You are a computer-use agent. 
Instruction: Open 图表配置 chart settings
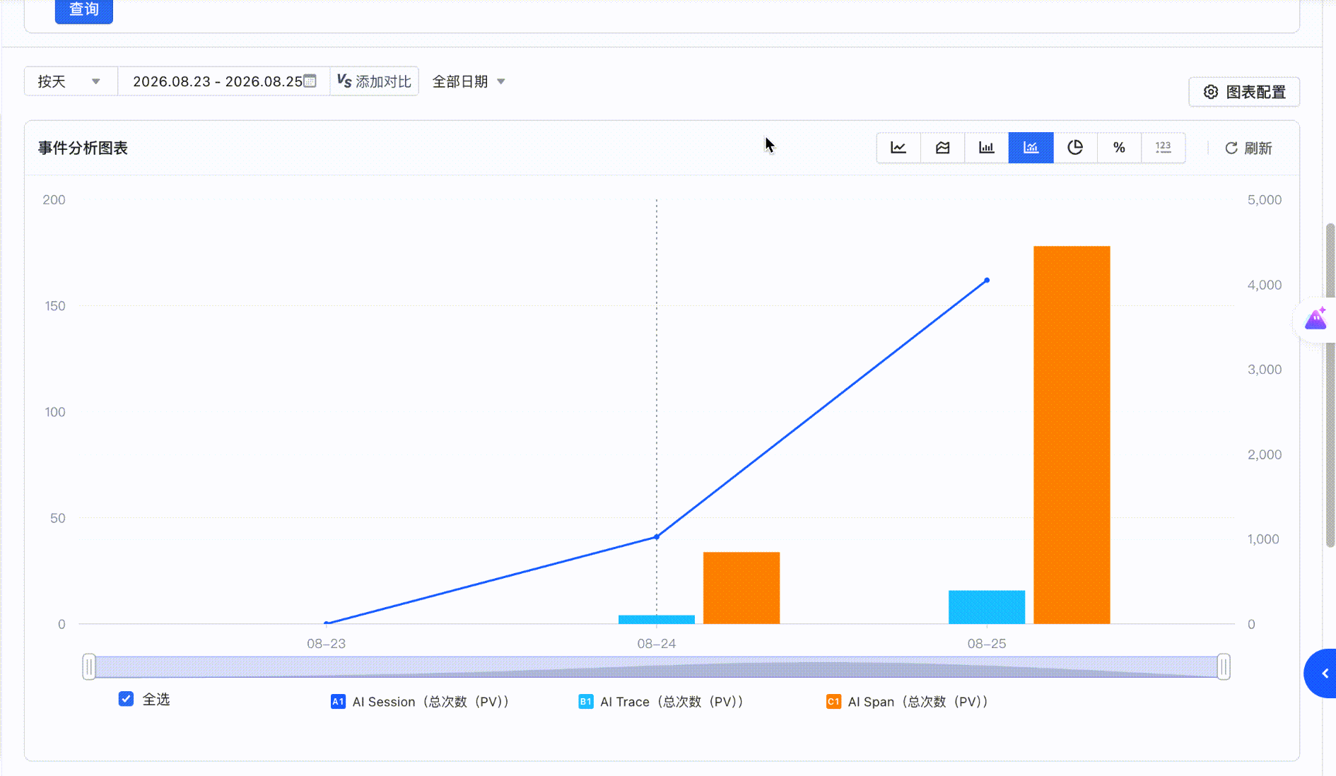1244,92
